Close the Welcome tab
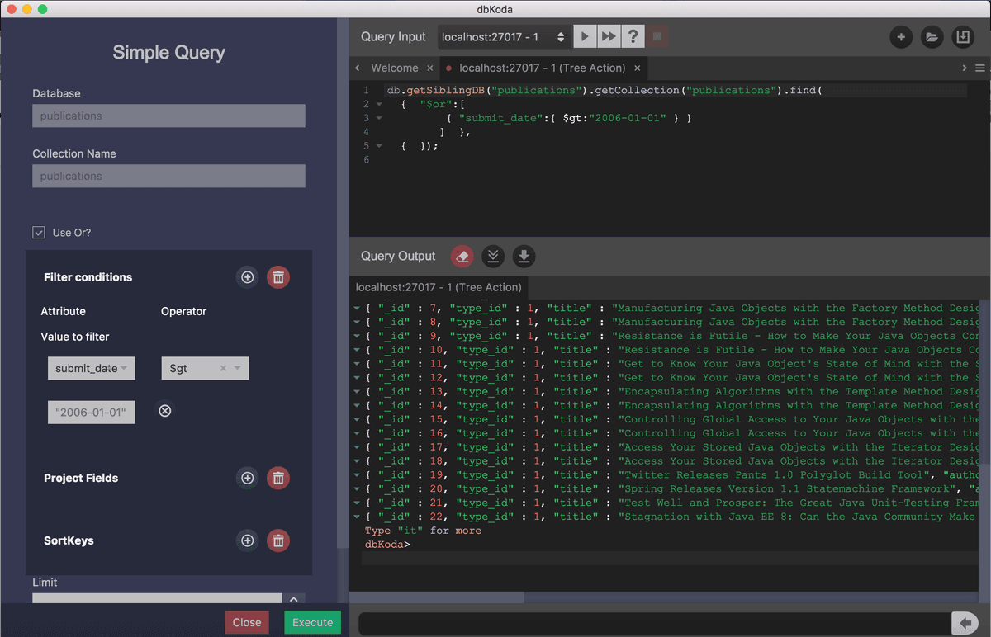The width and height of the screenshot is (991, 637). point(429,68)
